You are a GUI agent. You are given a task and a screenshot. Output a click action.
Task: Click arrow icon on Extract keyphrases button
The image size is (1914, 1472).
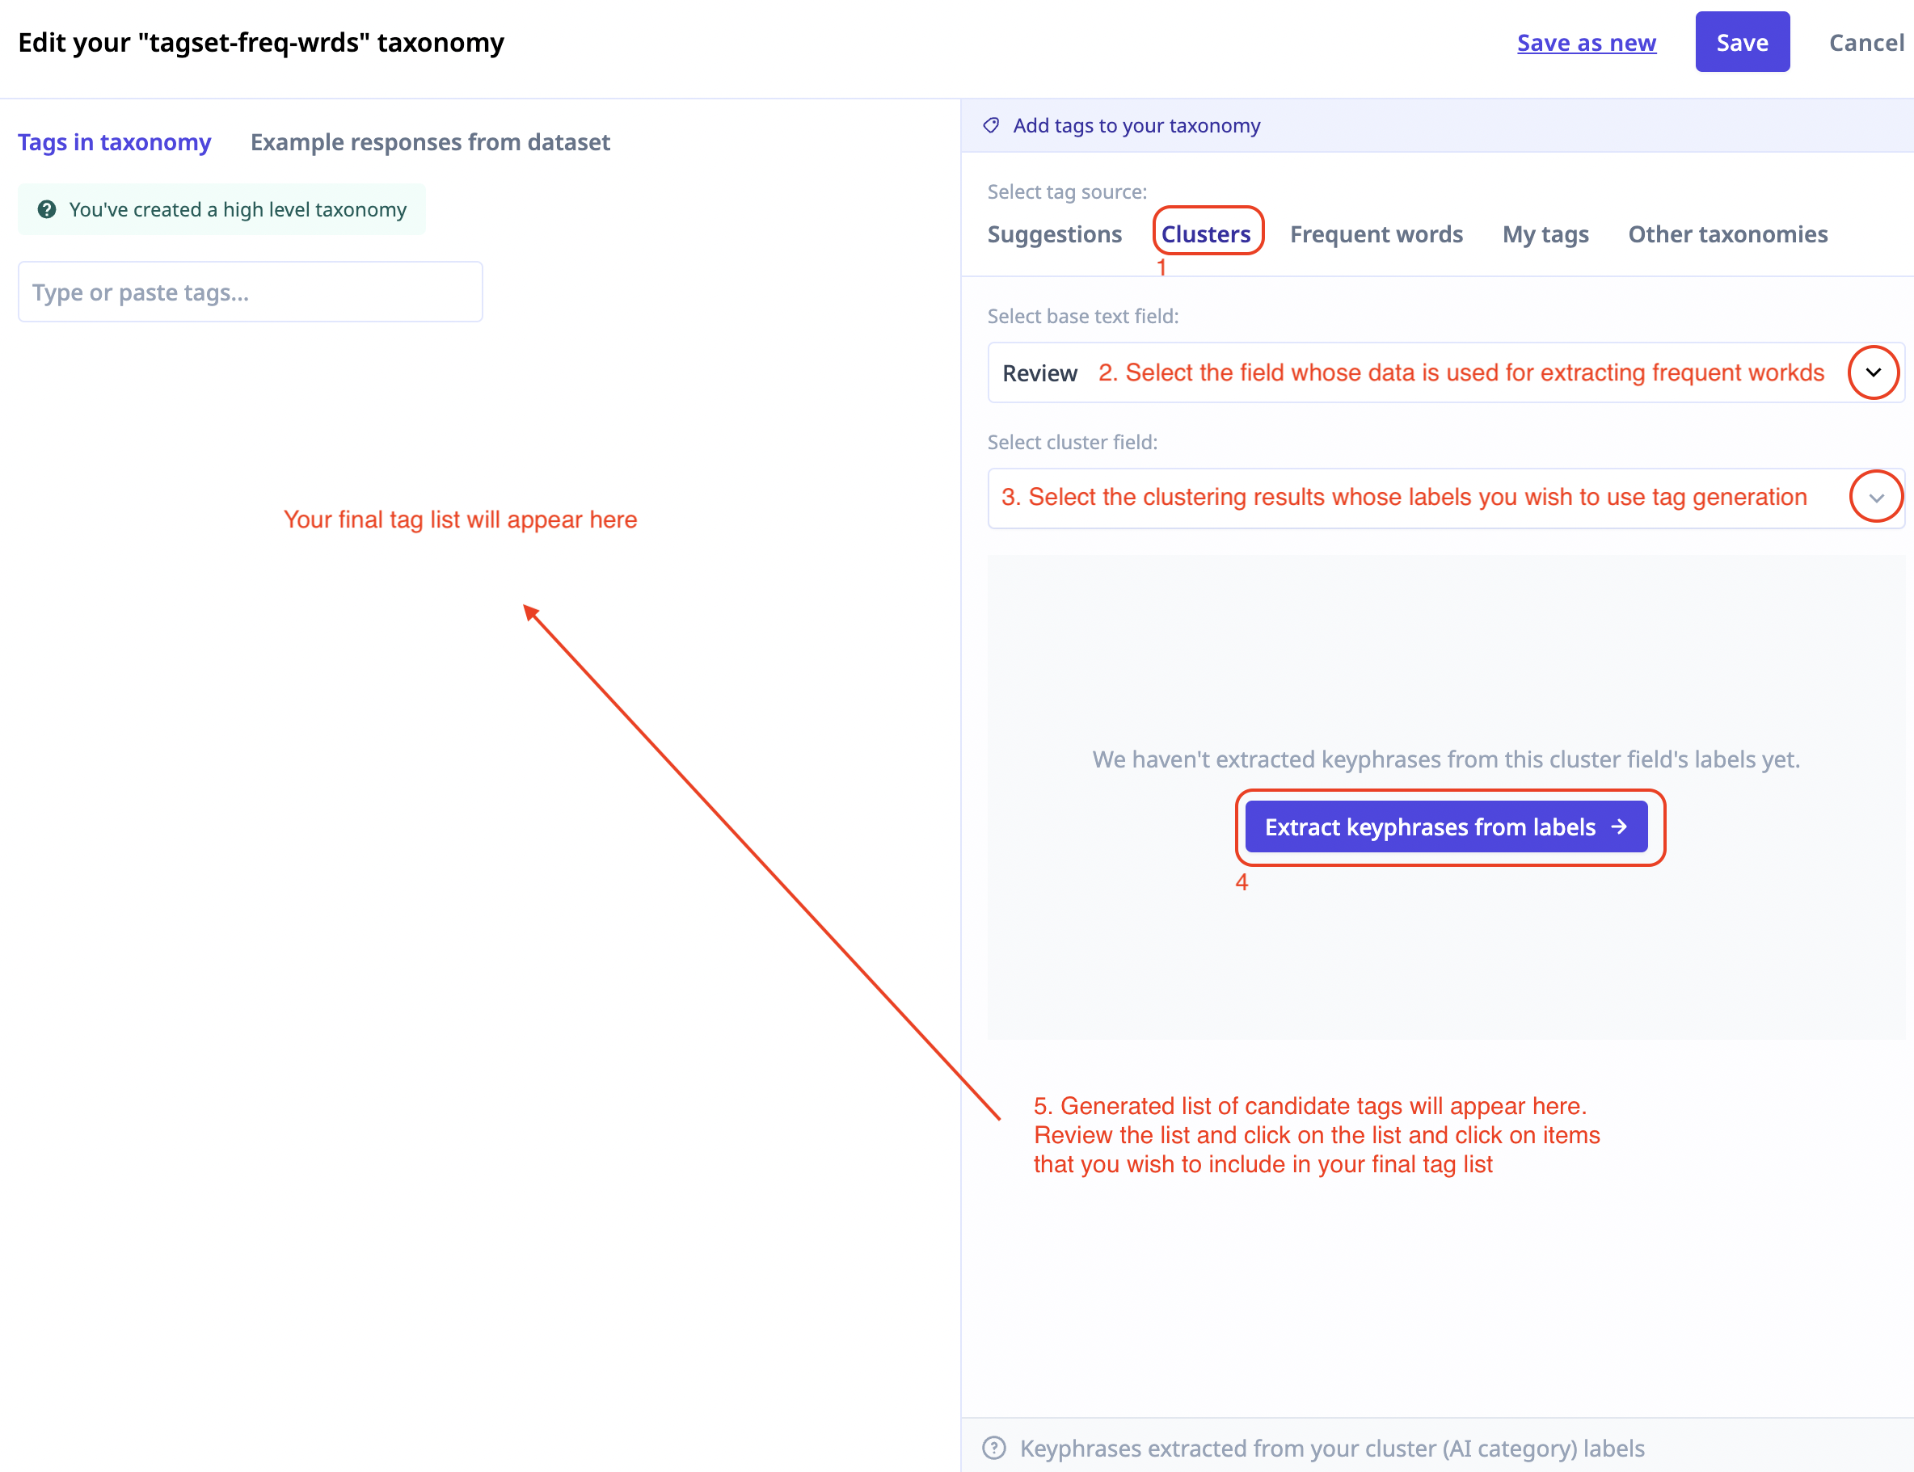1620,826
